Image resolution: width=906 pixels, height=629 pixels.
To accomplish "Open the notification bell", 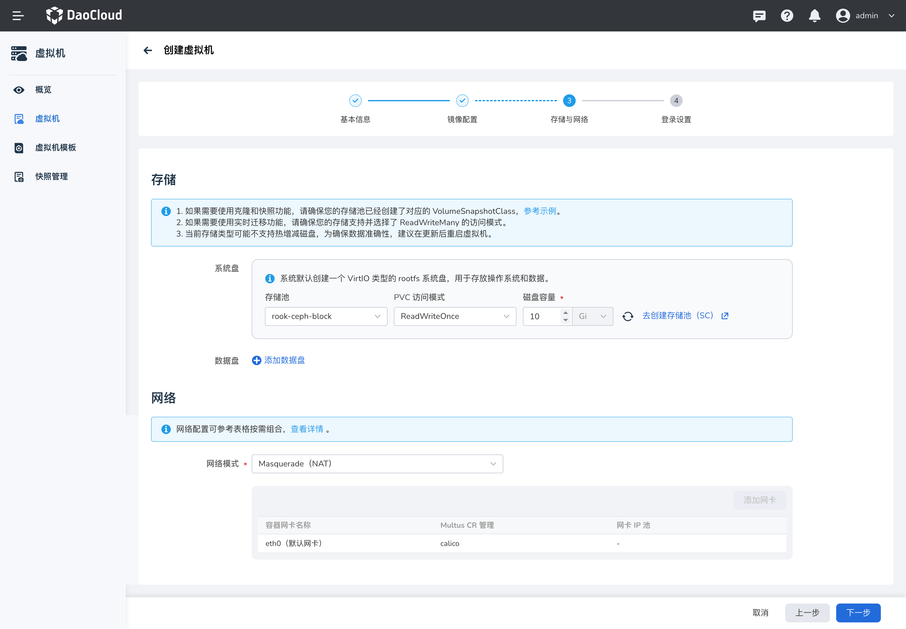I will (x=814, y=16).
